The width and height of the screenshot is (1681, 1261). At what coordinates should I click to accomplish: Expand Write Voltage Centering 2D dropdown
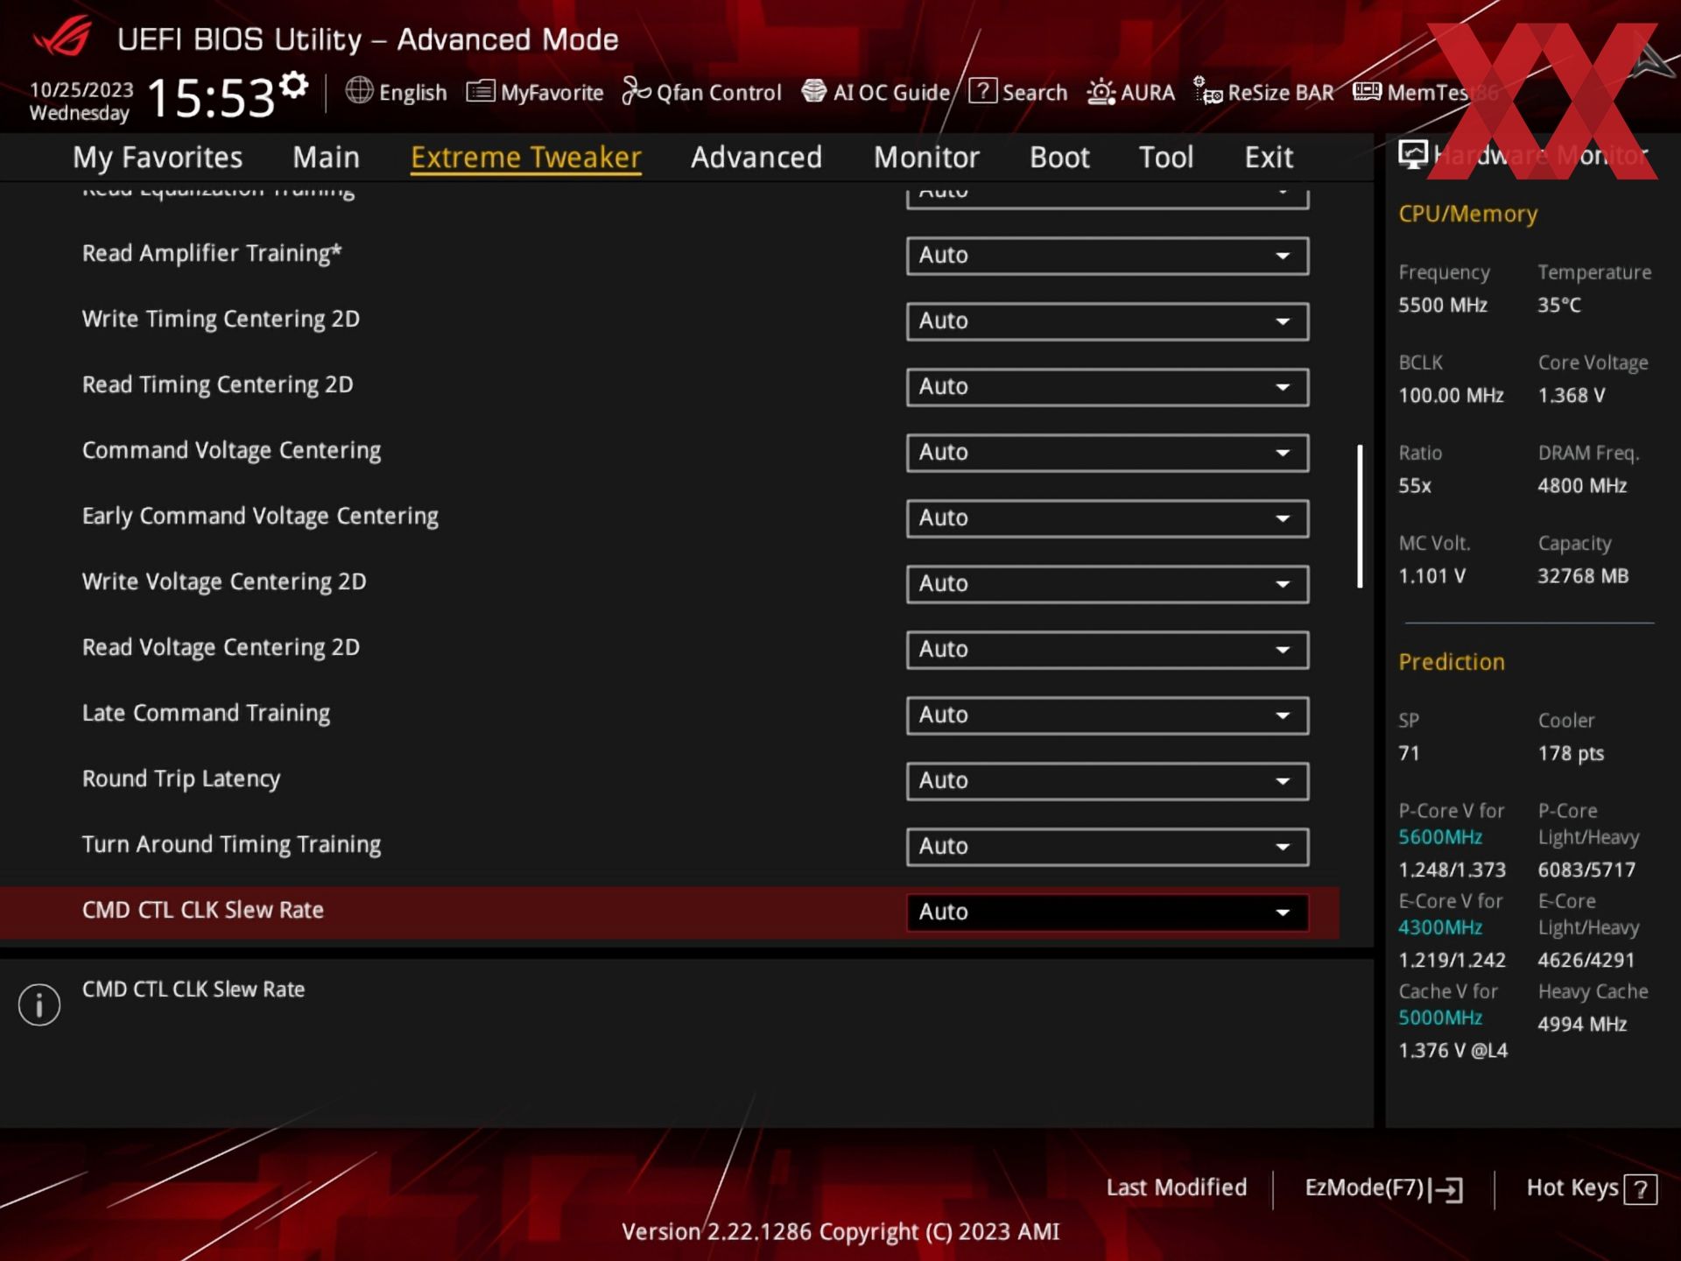pyautogui.click(x=1108, y=584)
